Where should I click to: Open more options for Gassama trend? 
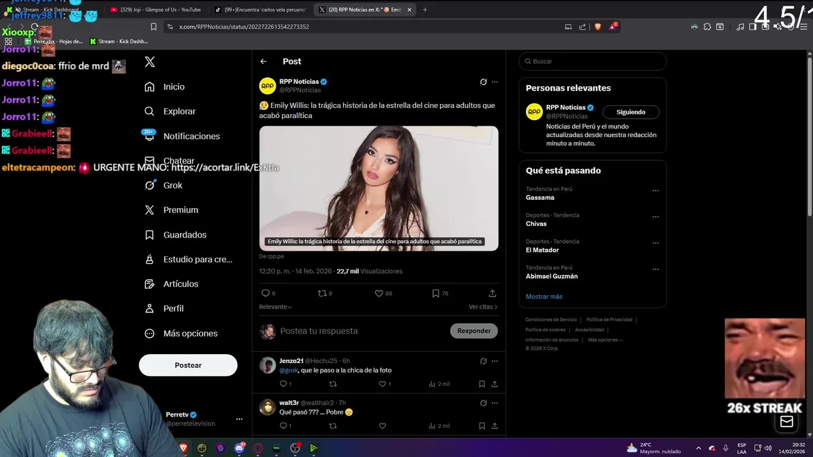pos(655,190)
